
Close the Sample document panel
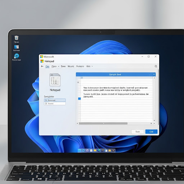(x=154, y=74)
